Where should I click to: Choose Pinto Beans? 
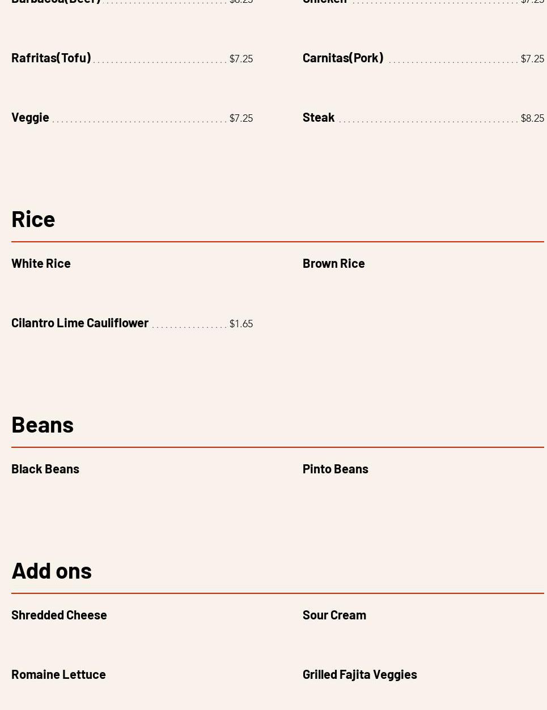click(x=335, y=469)
